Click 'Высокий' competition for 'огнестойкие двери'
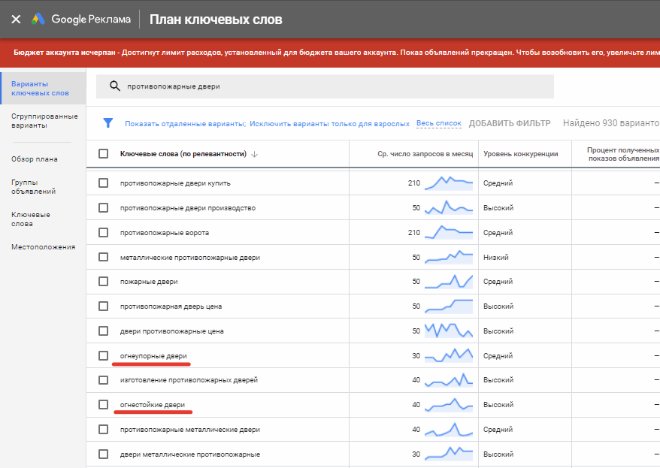660x468 pixels. (498, 404)
